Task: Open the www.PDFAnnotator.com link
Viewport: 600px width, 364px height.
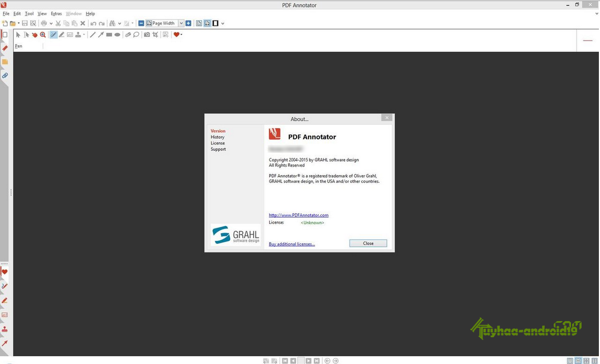Action: tap(298, 215)
